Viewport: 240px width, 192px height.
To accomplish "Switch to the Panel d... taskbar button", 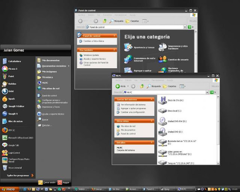I will click(149, 189).
